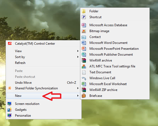Click the Shortcut arrow icon
This screenshot has width=158, height=126.
84,17
